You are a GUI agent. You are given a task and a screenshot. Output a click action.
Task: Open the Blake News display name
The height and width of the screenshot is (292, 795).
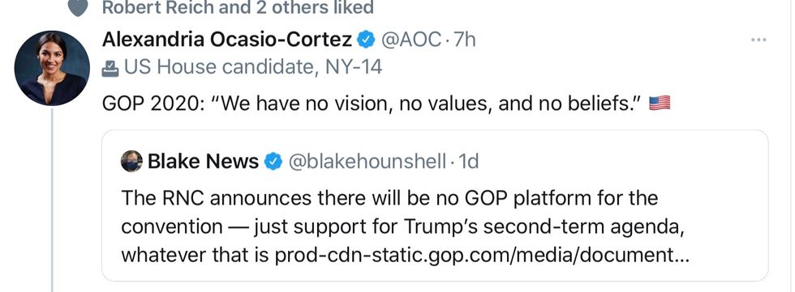[x=204, y=162]
